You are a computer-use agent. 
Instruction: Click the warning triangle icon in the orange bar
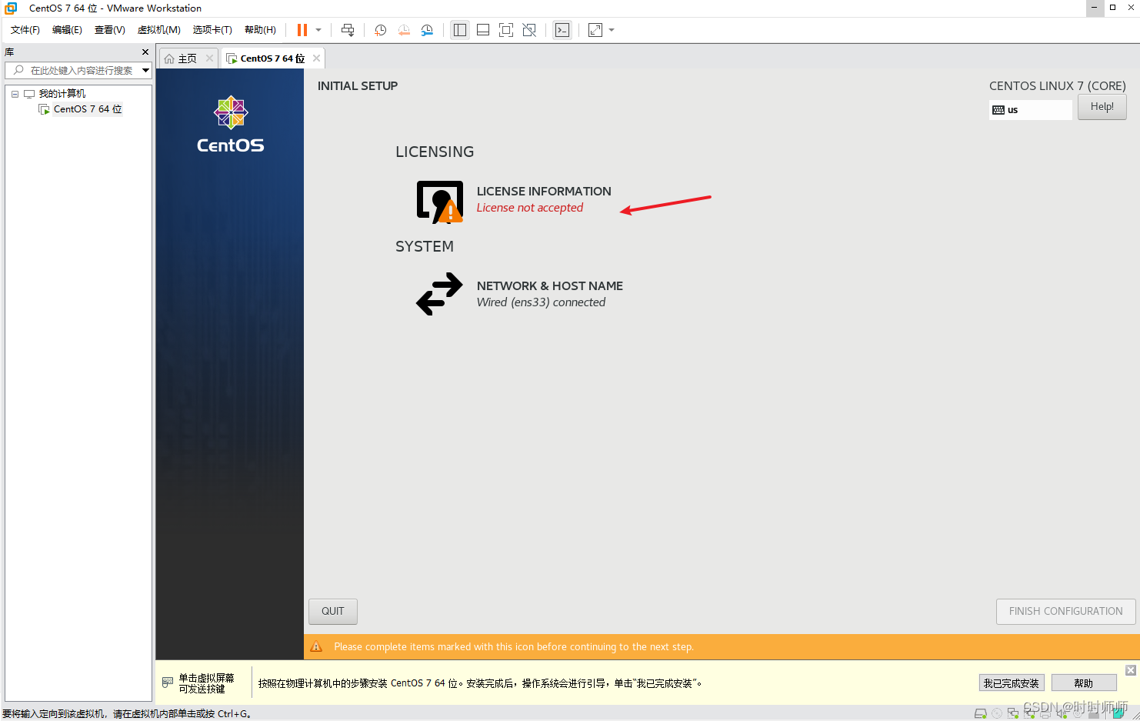point(316,646)
